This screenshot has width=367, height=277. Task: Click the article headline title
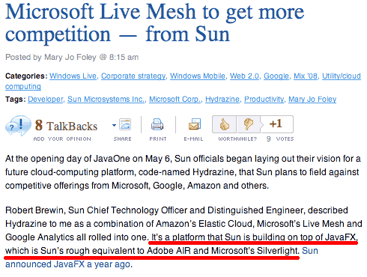(x=155, y=23)
